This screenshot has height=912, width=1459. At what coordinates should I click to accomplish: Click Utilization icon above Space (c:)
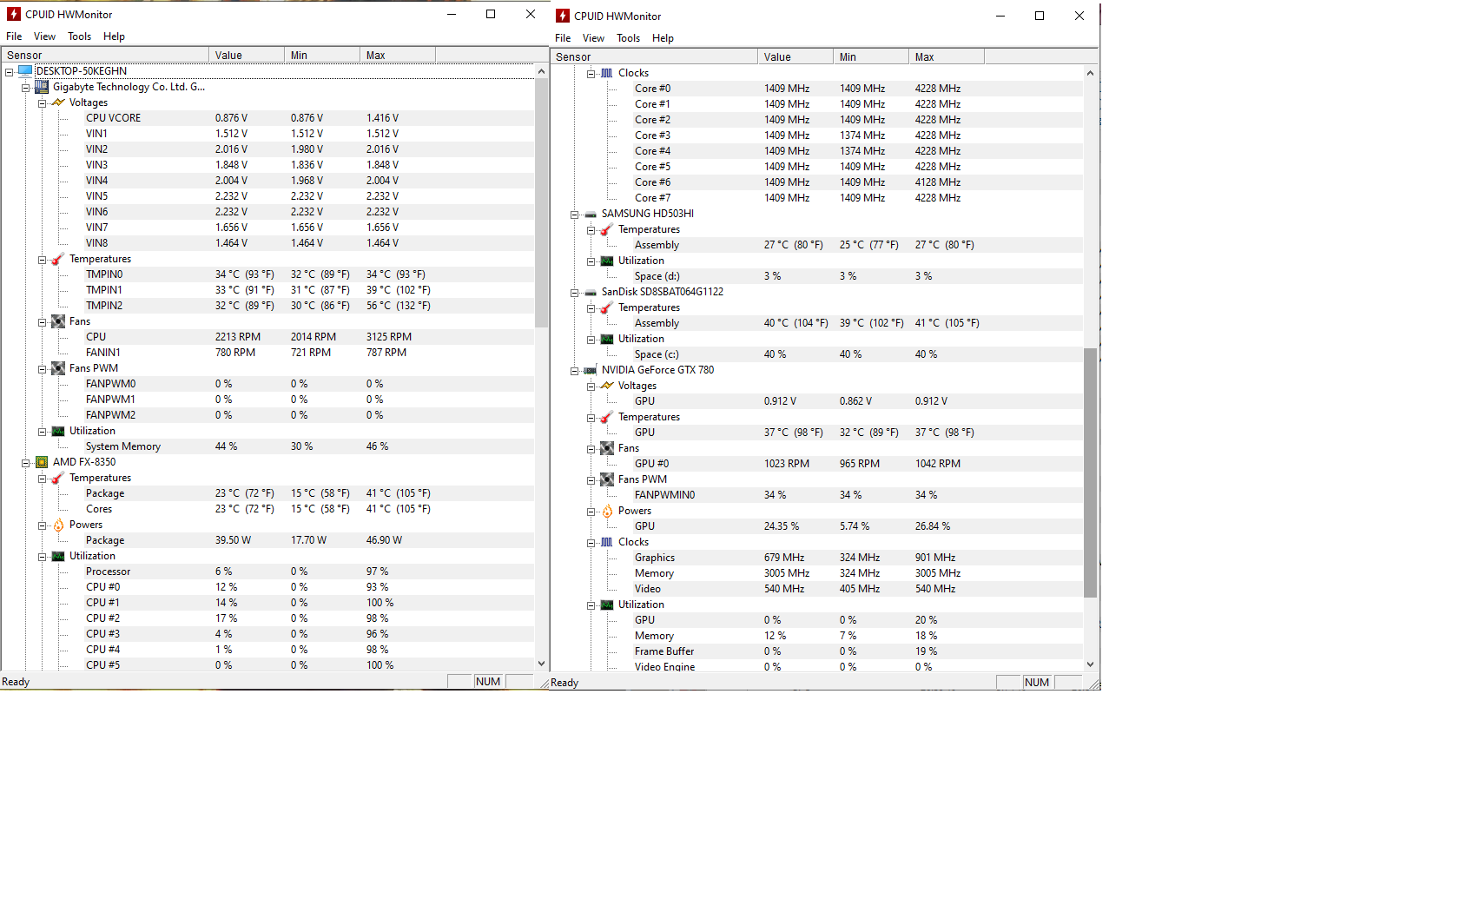(x=607, y=339)
